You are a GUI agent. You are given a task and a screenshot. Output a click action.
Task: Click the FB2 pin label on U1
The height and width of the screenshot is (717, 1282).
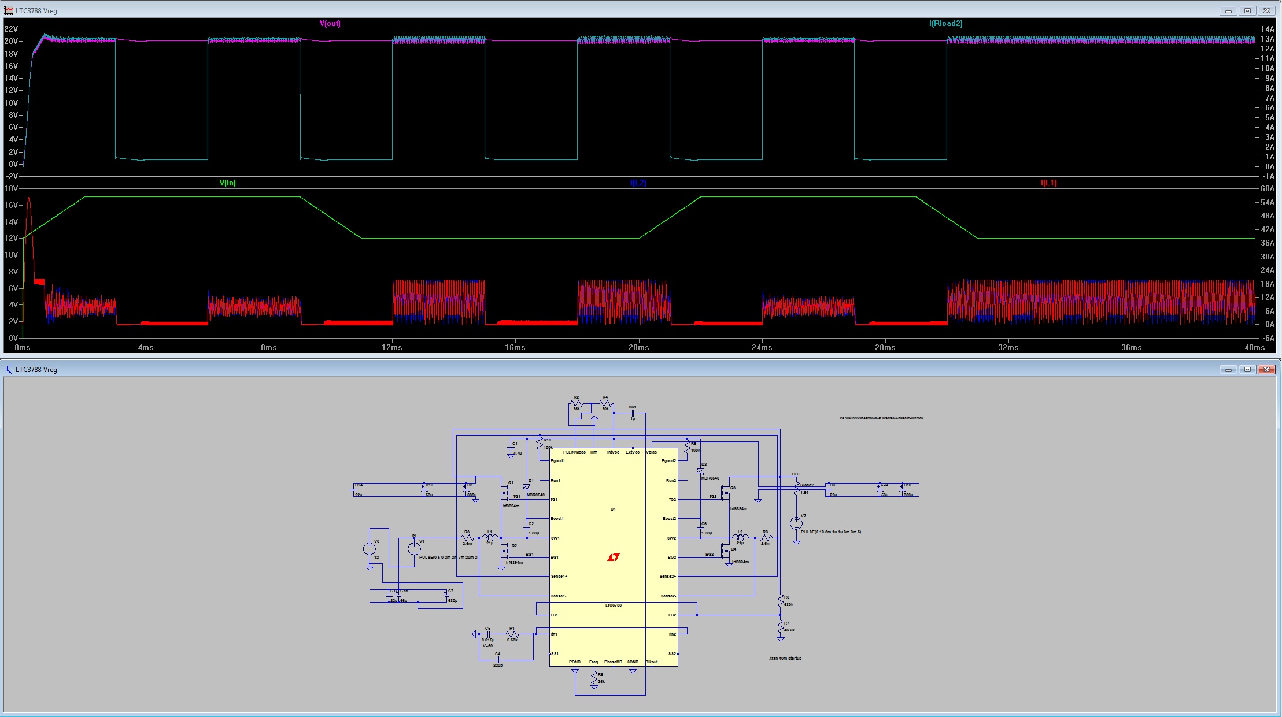[672, 615]
